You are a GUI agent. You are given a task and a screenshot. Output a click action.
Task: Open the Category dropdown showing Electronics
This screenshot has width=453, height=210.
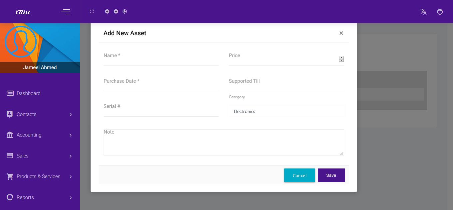[x=286, y=110]
